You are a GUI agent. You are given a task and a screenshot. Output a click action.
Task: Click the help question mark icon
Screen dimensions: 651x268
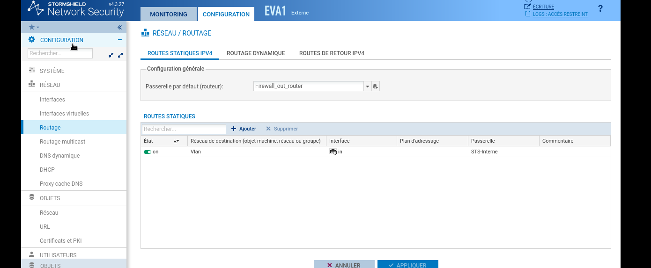(600, 8)
